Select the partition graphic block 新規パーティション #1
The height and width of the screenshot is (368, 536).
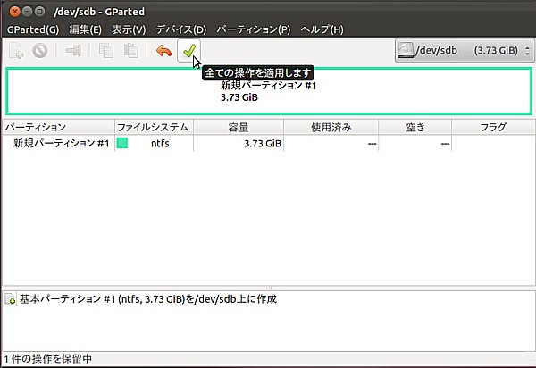[x=269, y=91]
